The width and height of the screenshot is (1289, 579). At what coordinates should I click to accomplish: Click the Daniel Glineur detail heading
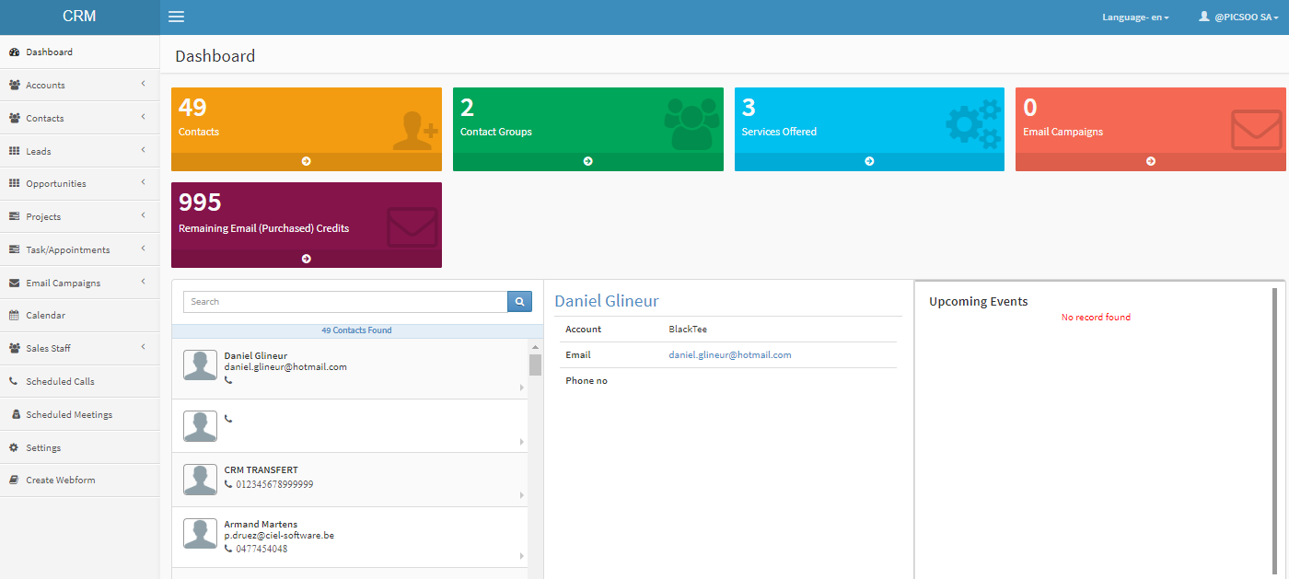[607, 301]
